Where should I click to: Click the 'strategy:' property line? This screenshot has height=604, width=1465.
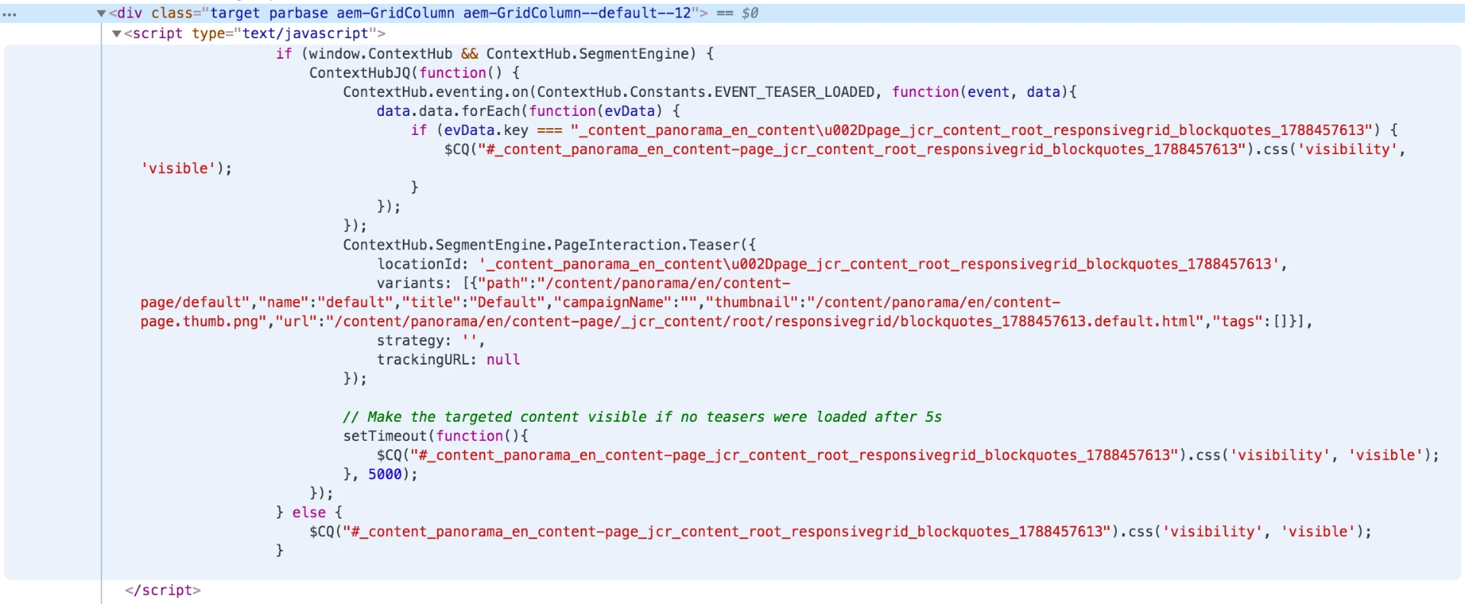click(x=430, y=340)
